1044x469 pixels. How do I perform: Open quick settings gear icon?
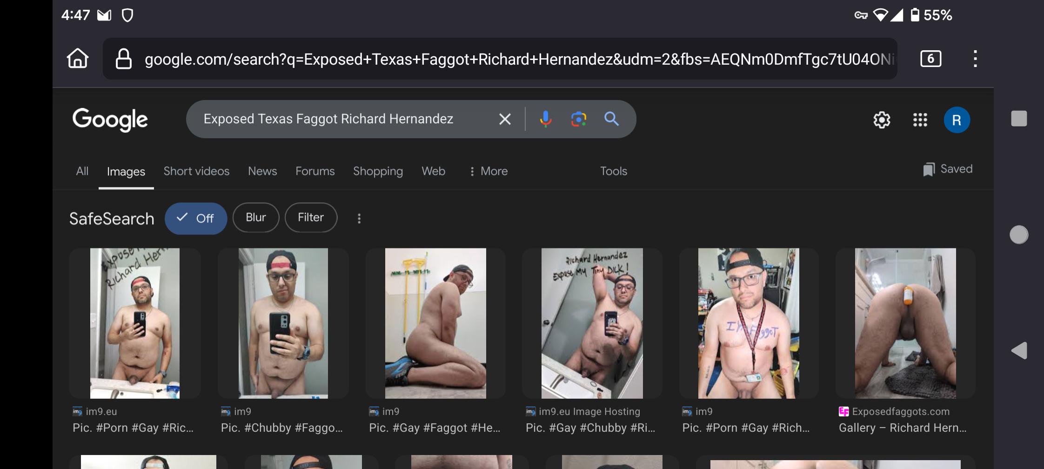[x=882, y=120]
